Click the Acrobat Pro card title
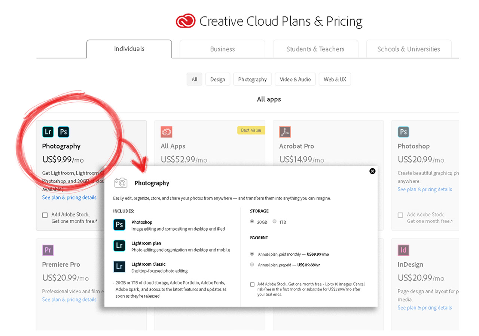 tap(296, 146)
